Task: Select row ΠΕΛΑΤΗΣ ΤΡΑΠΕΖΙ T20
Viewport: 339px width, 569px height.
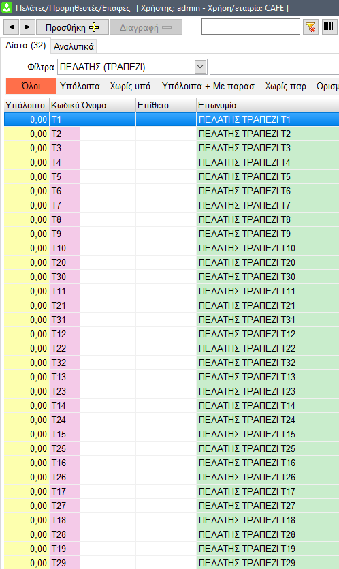Action: point(171,262)
